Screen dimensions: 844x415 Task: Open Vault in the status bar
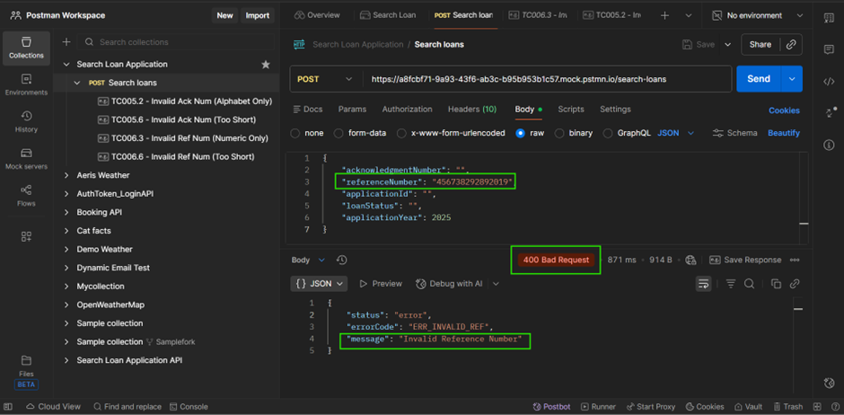pyautogui.click(x=749, y=407)
